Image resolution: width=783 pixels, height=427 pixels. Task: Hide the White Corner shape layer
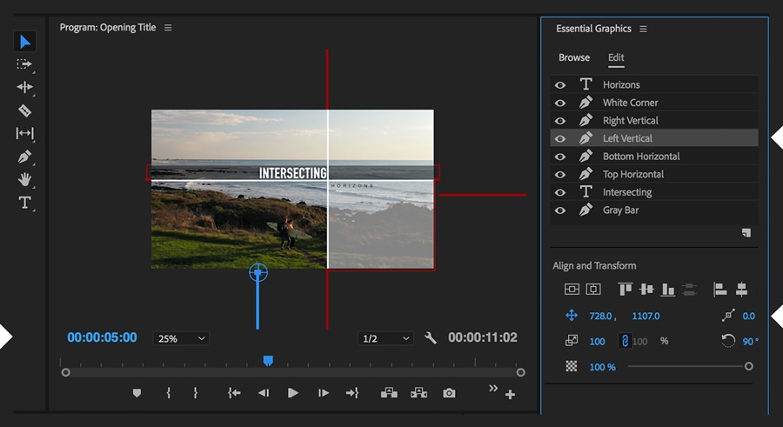click(x=560, y=103)
